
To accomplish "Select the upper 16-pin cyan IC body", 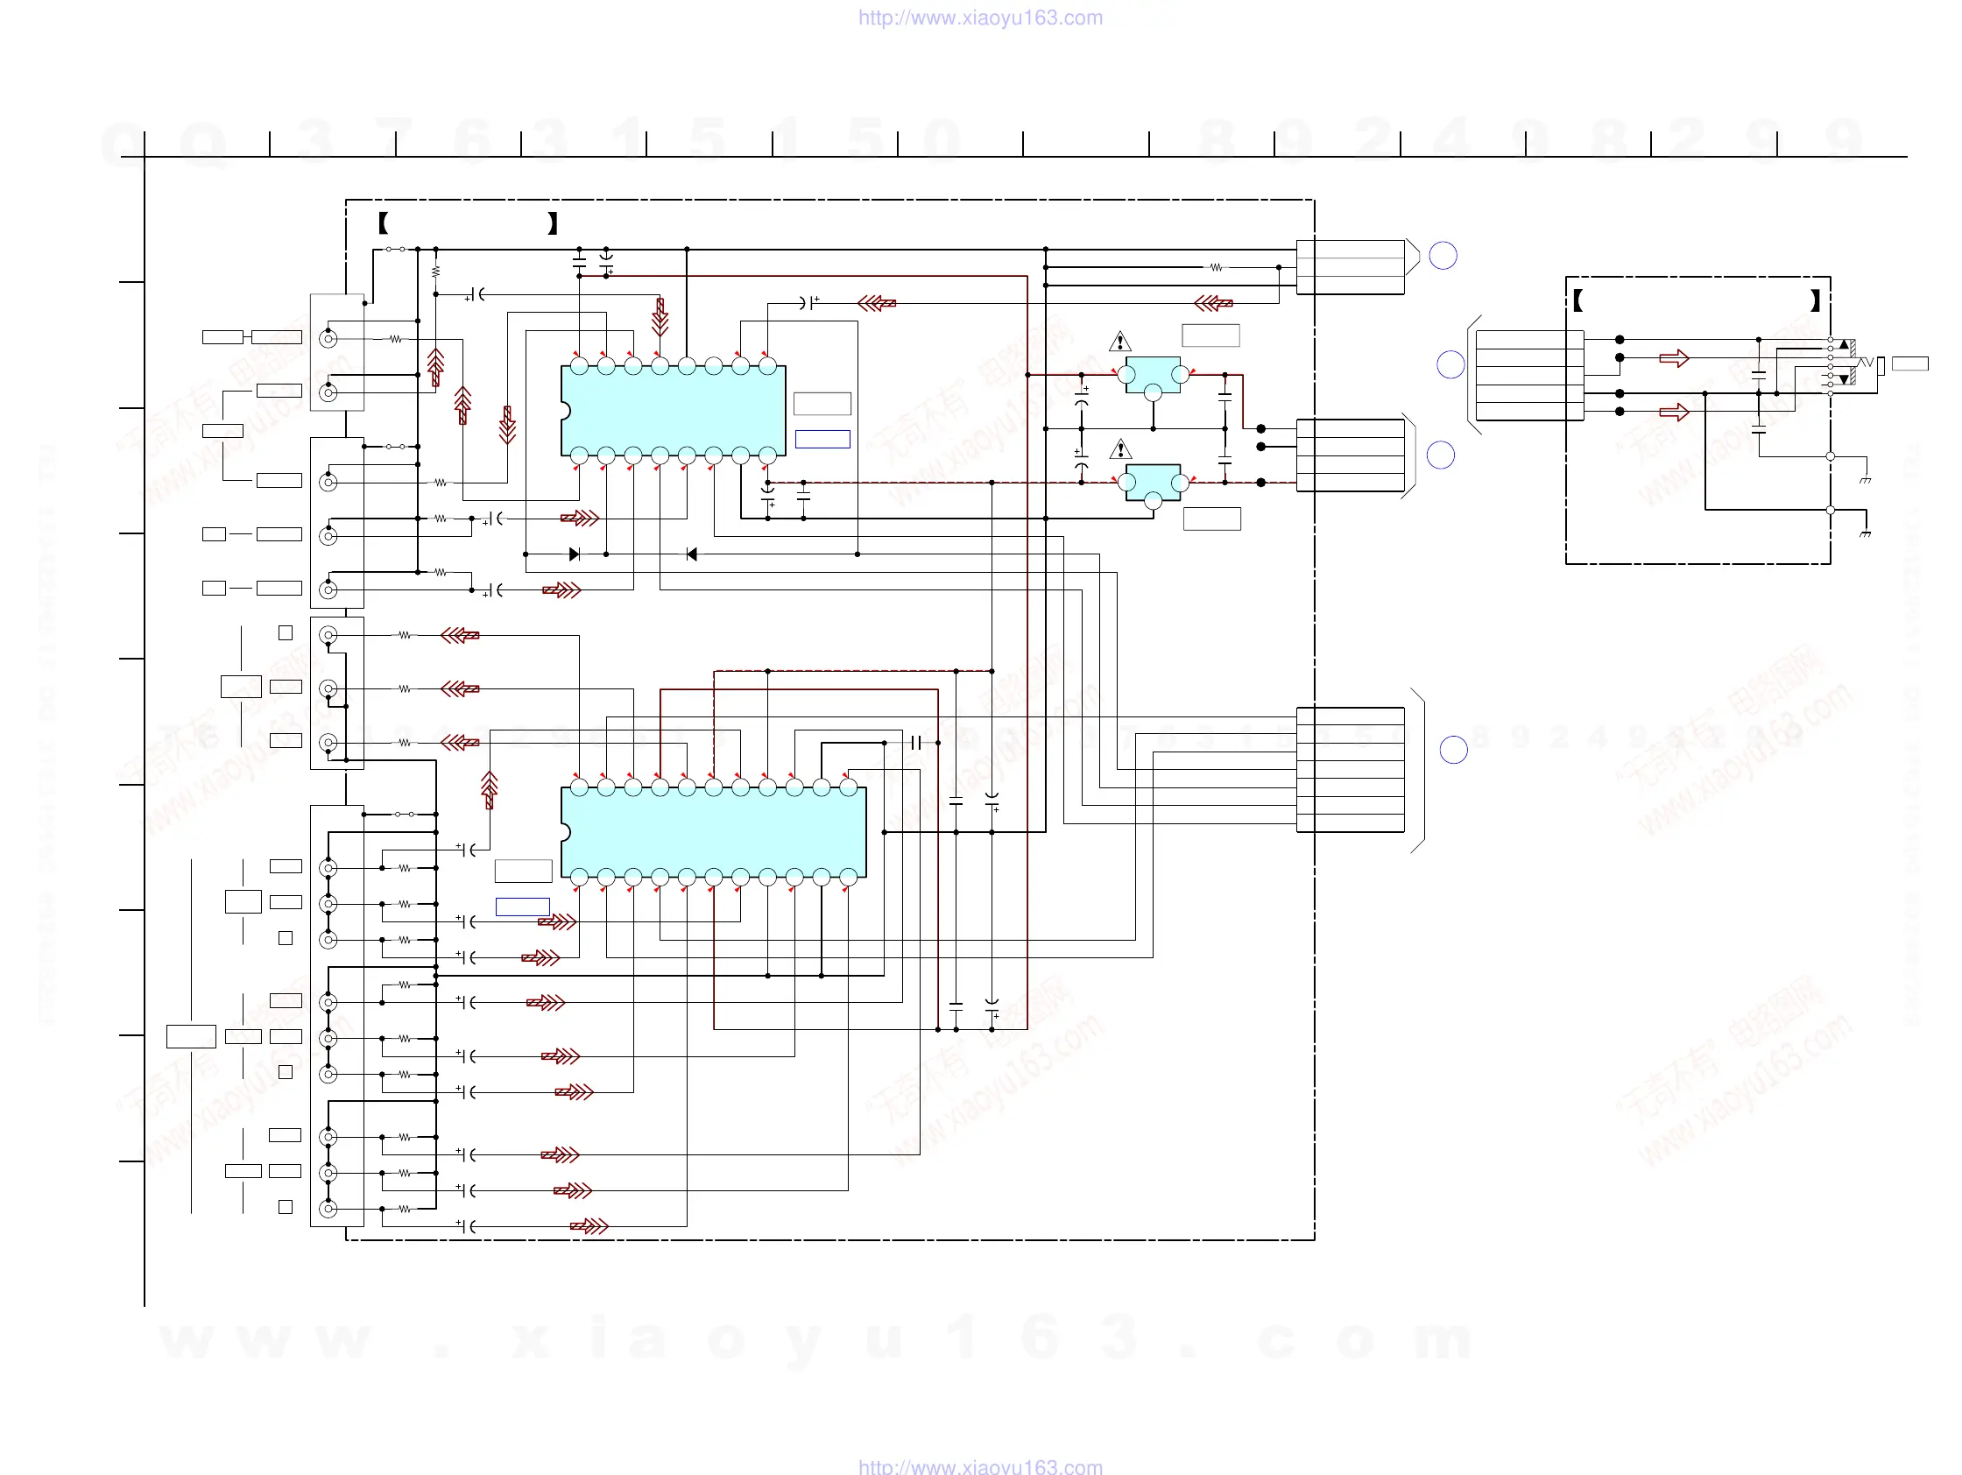I will (674, 410).
